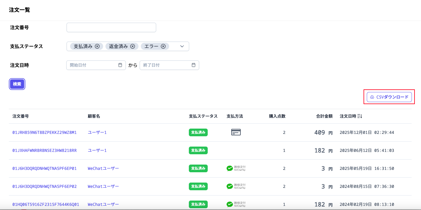Click the 購入点数 column header
Screen dimensions: 421x210
pos(277,116)
